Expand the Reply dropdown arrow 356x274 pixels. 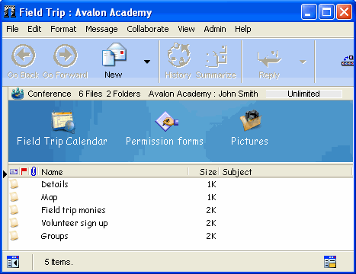(x=303, y=62)
